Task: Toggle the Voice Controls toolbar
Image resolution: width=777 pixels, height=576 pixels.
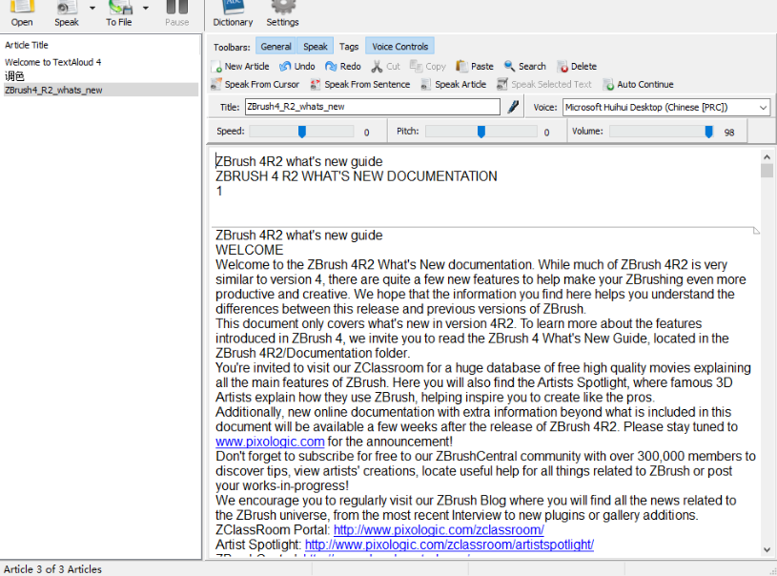Action: point(399,46)
